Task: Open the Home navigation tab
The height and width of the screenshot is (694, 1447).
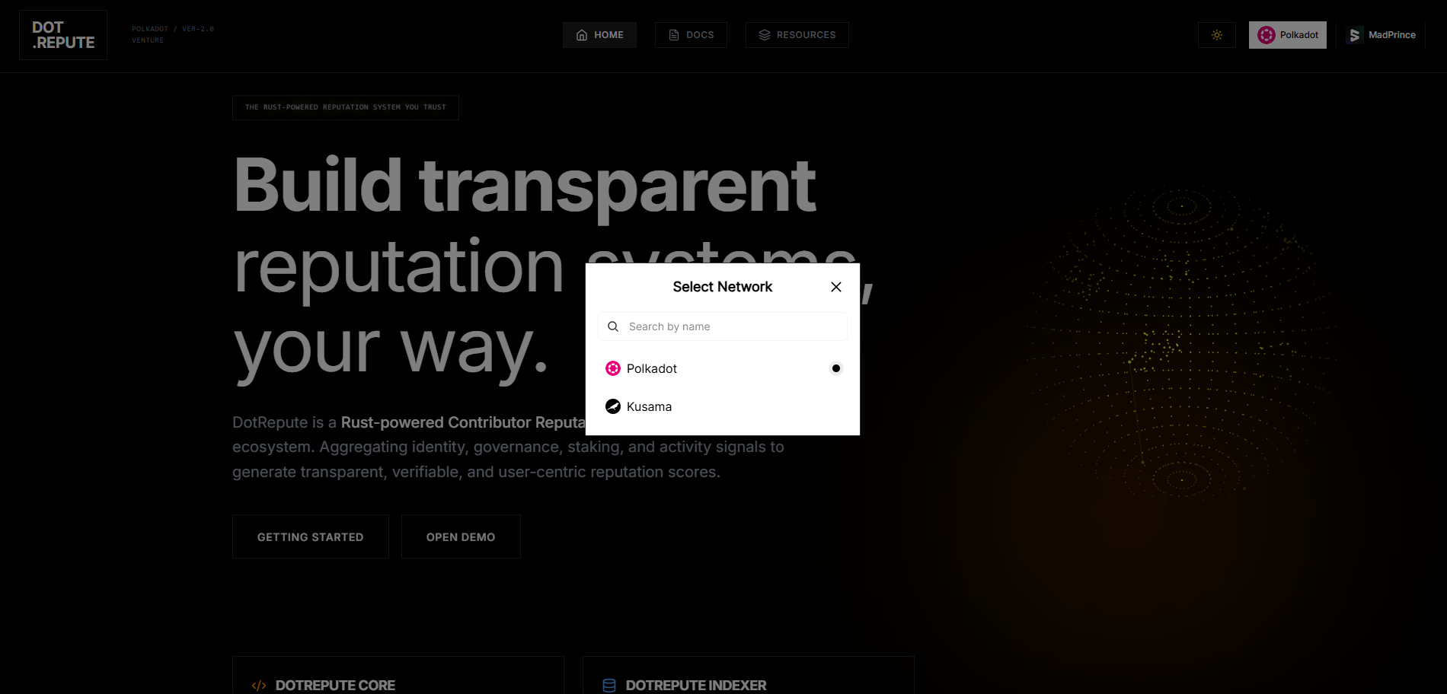Action: (x=599, y=35)
